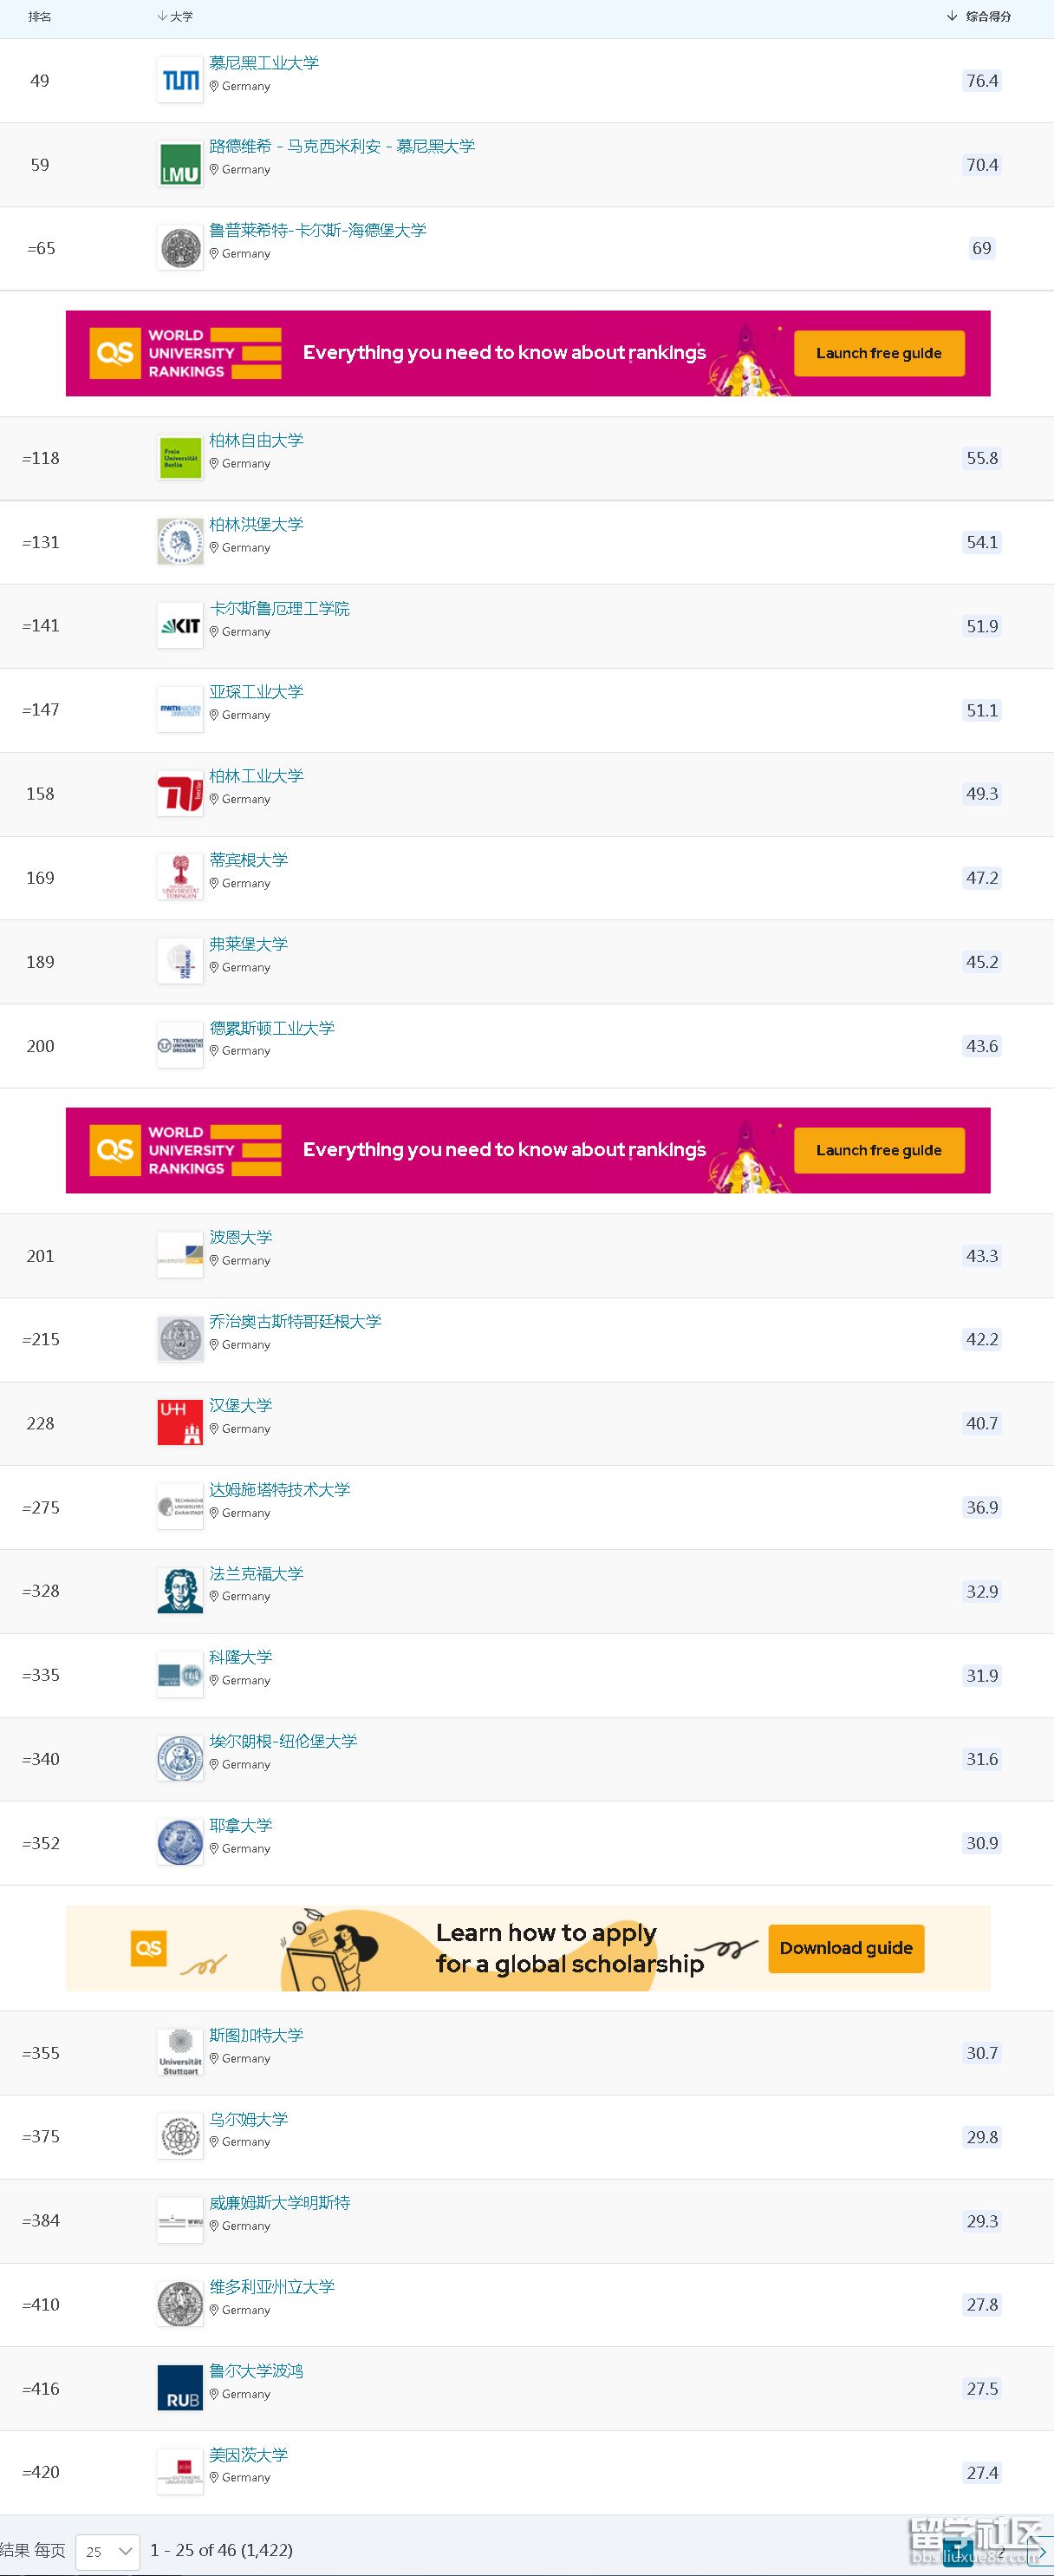This screenshot has height=2576, width=1054.
Task: Click the TUM logo of 慕尼黑工业大学
Action: tap(179, 81)
